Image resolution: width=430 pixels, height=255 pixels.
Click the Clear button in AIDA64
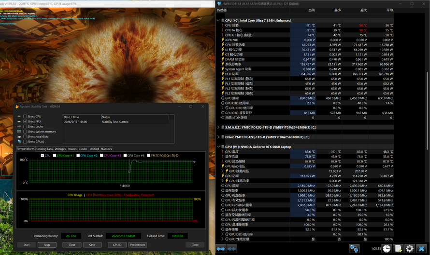[72, 245]
